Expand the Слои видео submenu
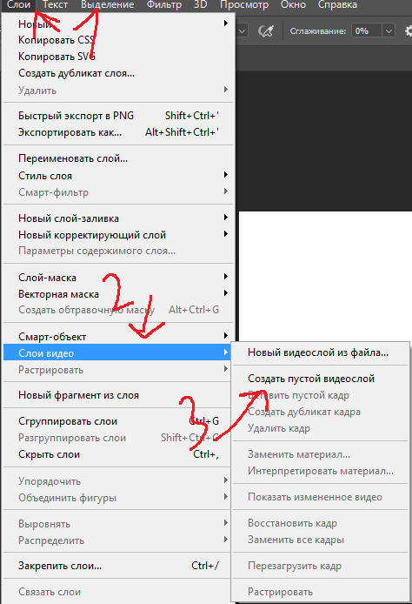The image size is (412, 604). 117,353
